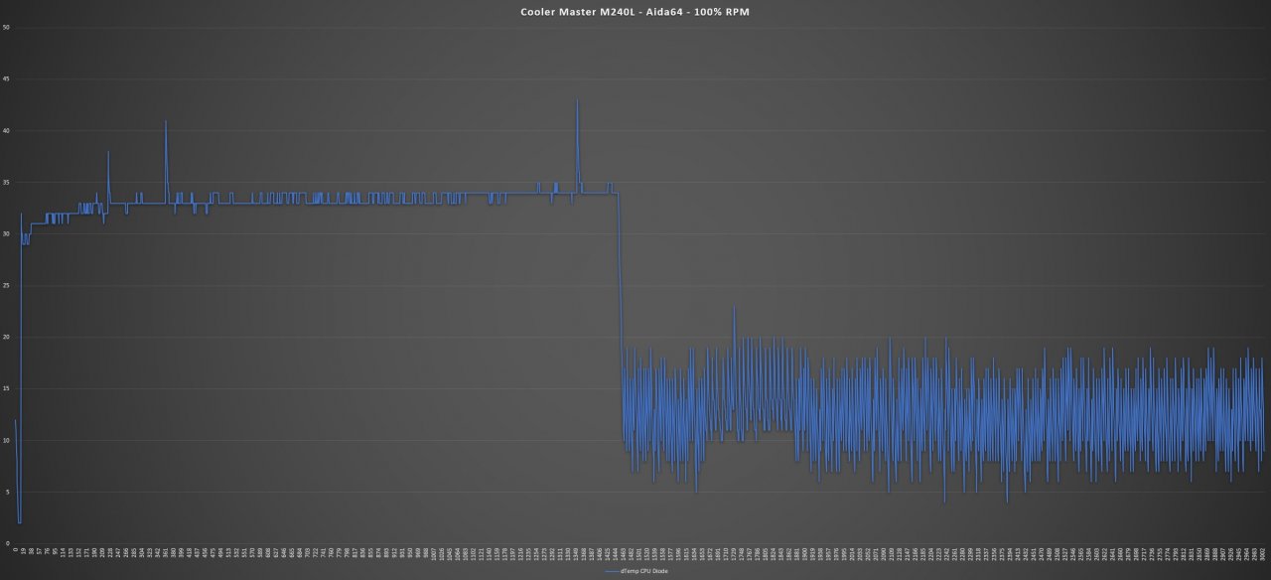The width and height of the screenshot is (1271, 580).
Task: Click the y-axis label 20
Action: click(x=7, y=337)
